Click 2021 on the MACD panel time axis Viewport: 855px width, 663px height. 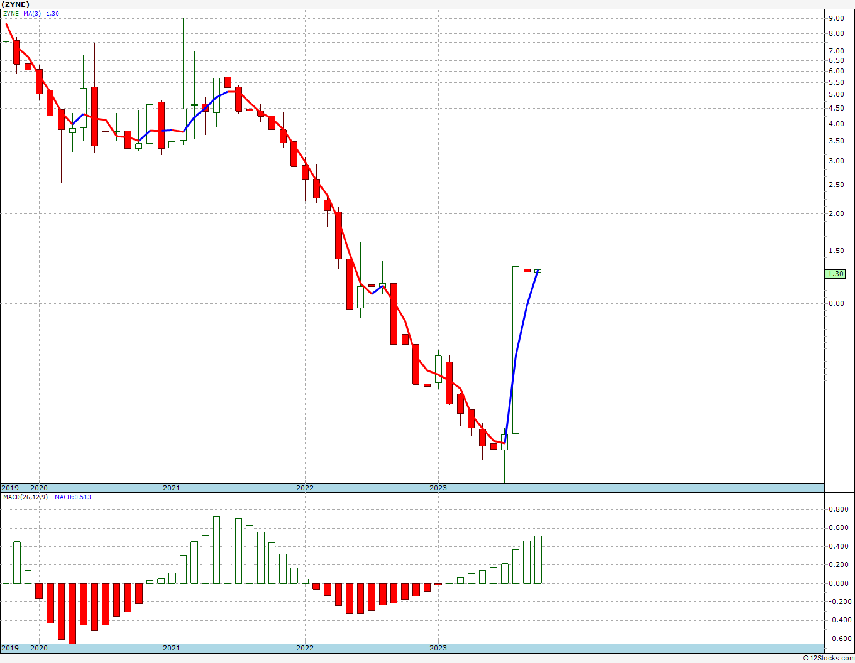tap(172, 648)
